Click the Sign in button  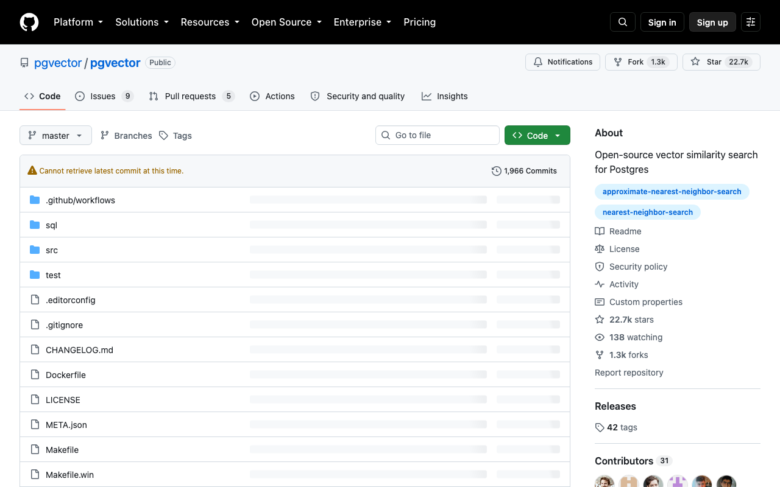662,22
